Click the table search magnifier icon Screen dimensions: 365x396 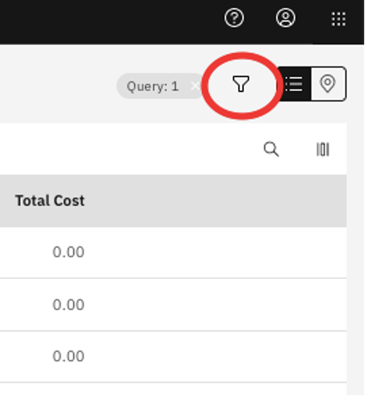point(271,149)
